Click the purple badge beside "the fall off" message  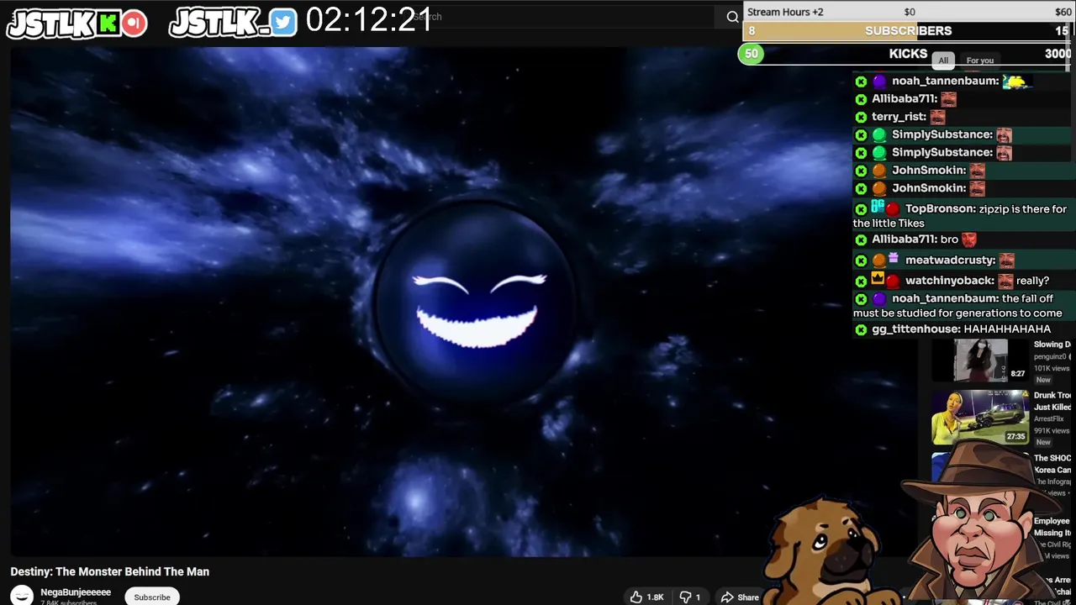[x=878, y=299]
